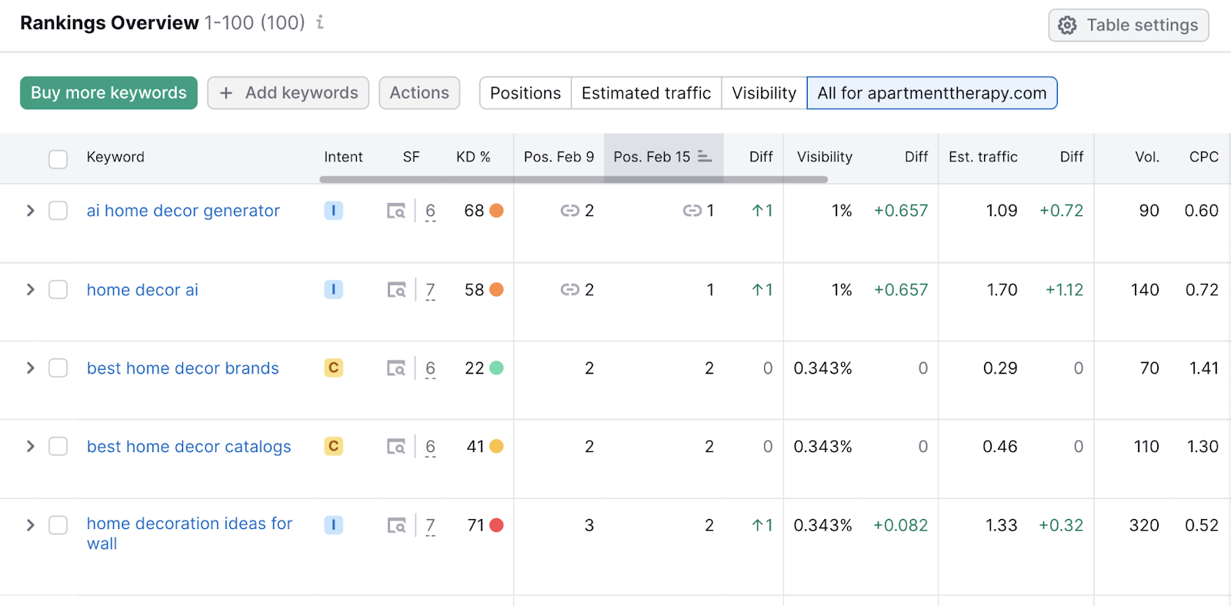1231x606 pixels.
Task: Click the Commercial intent badge for best home decor catalogs
Action: (x=333, y=447)
